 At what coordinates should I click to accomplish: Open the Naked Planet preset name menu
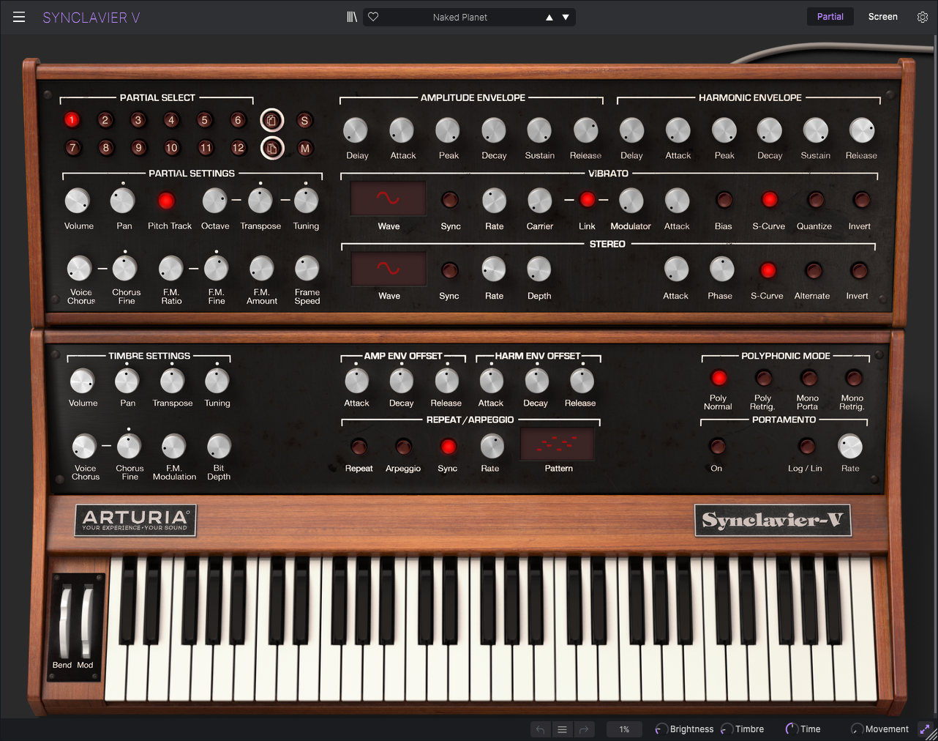pos(459,18)
